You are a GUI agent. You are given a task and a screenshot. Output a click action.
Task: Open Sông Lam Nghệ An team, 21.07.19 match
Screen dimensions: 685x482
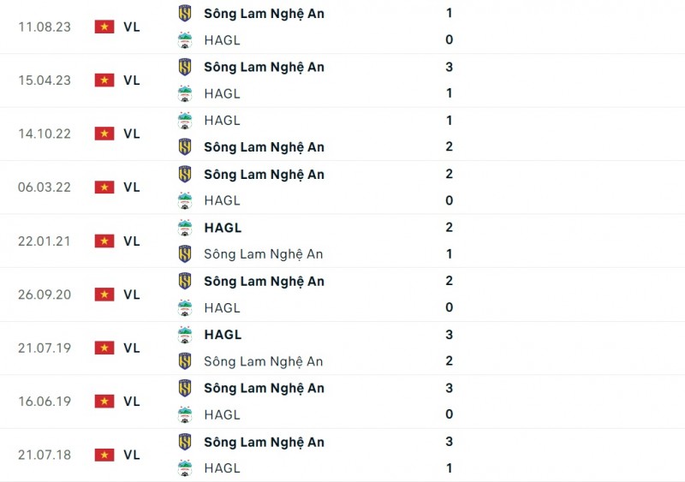pyautogui.click(x=263, y=361)
